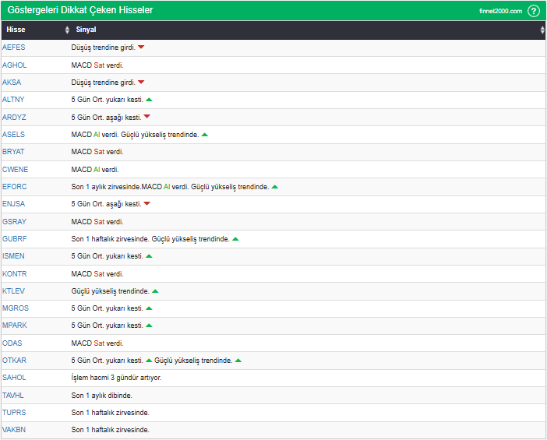Sort by the Hisse column arrows
The height and width of the screenshot is (440, 547).
coord(67,30)
